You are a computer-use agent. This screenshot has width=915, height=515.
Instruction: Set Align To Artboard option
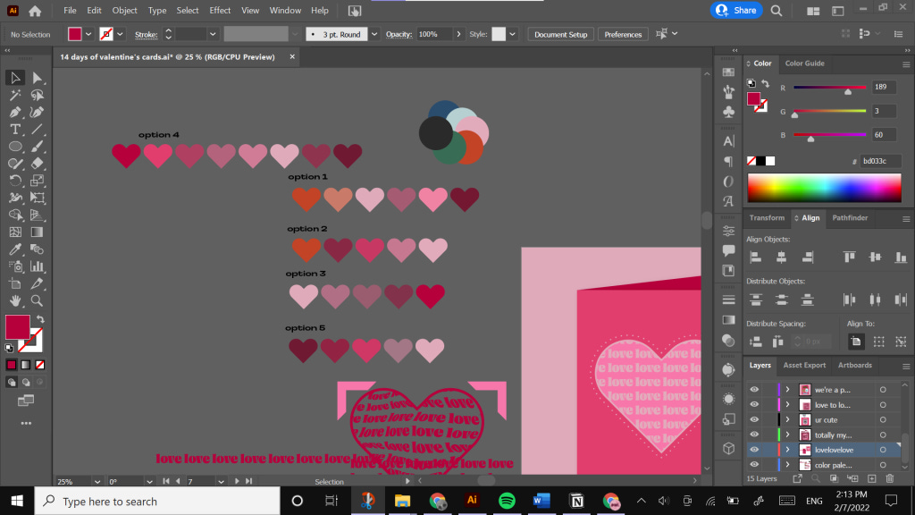[856, 342]
